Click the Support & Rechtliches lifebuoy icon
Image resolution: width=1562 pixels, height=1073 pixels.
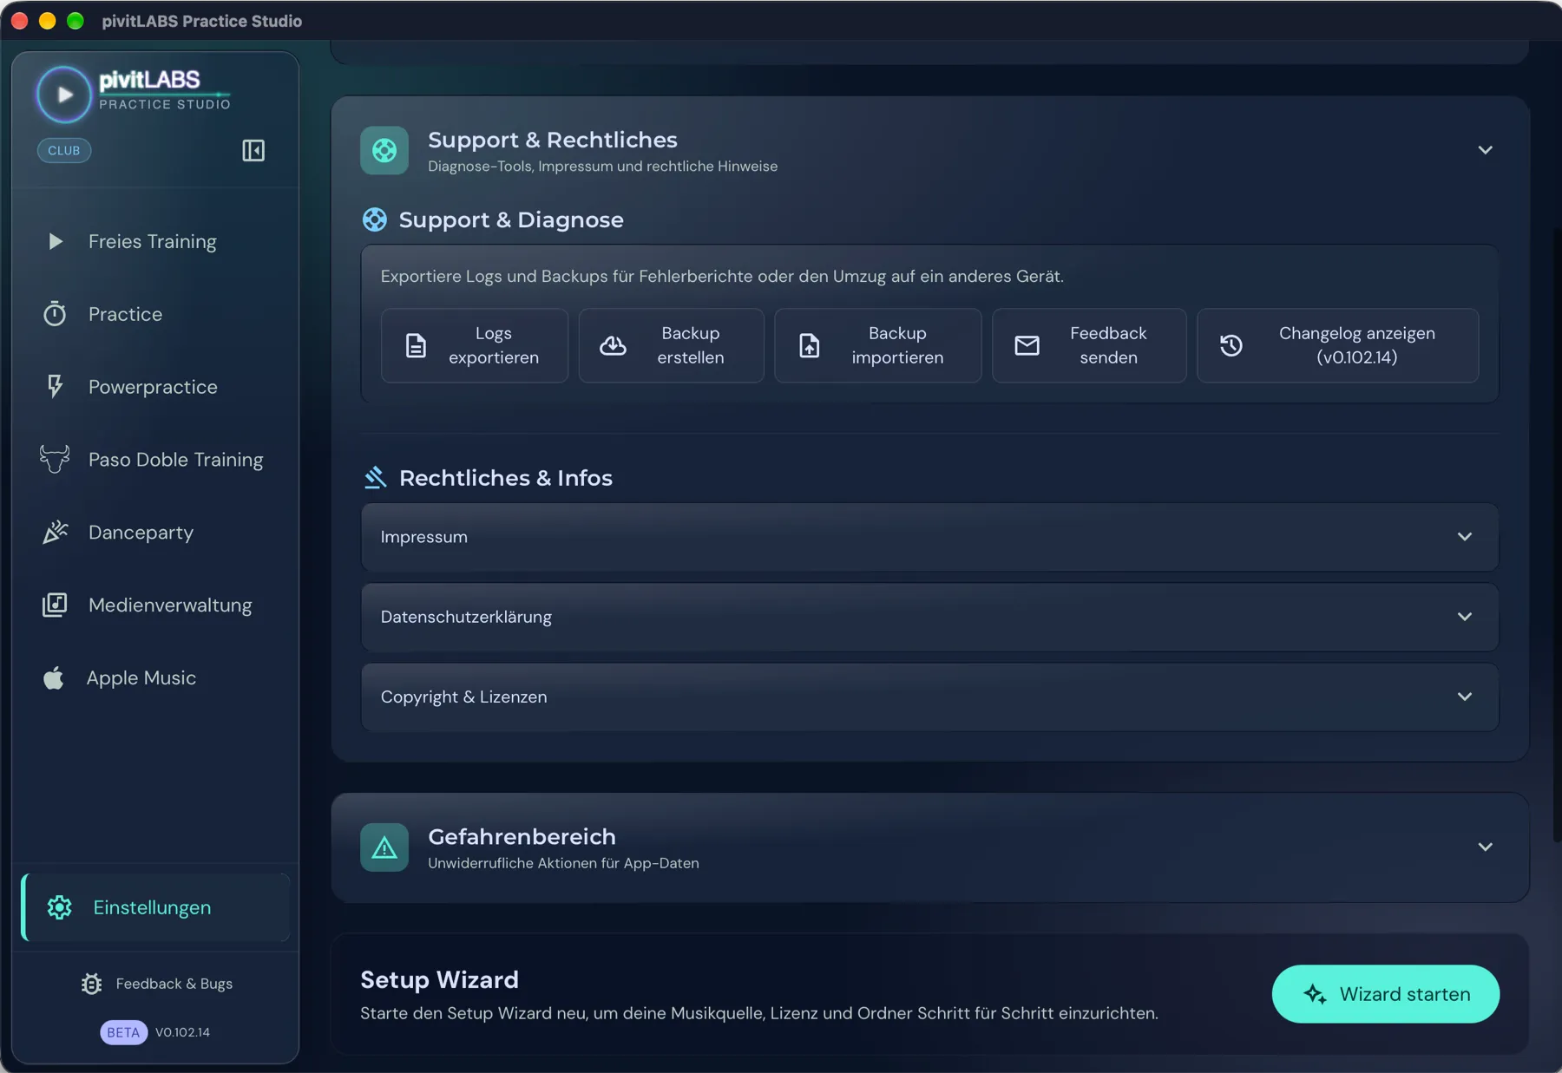pos(384,150)
